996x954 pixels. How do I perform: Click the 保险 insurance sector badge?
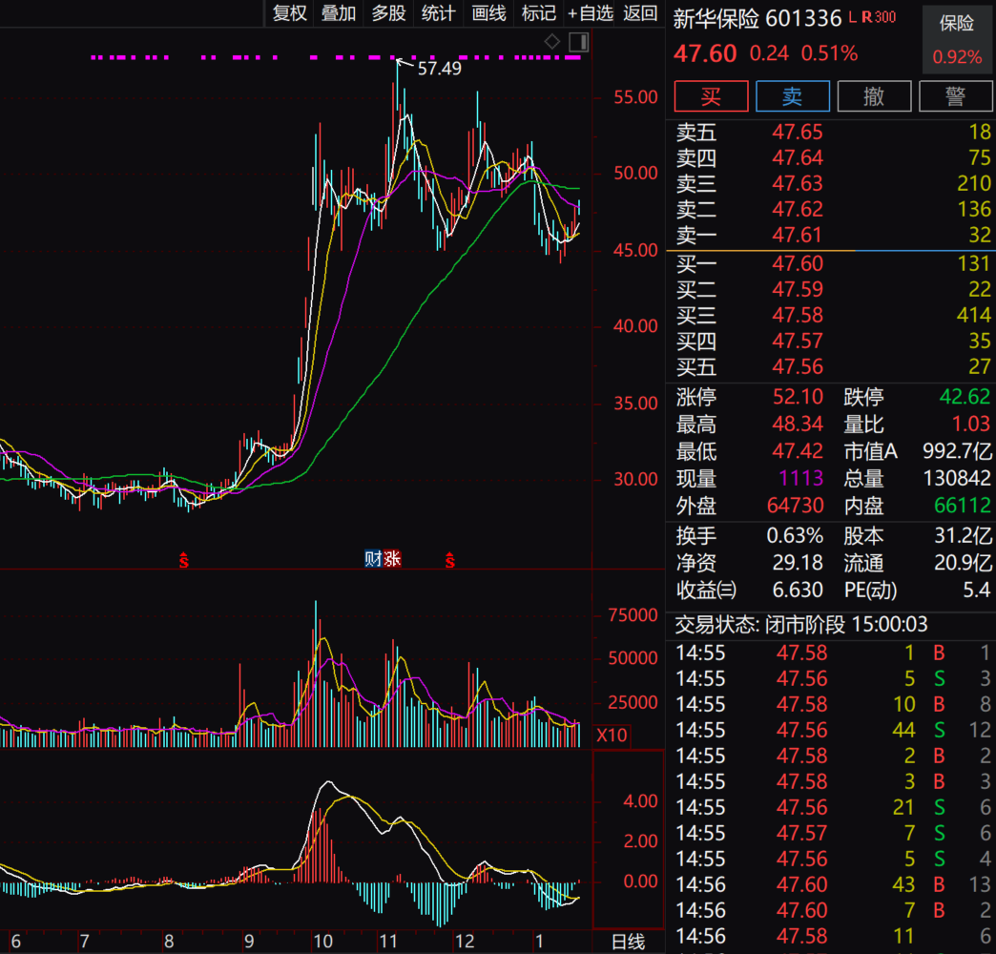tap(956, 24)
